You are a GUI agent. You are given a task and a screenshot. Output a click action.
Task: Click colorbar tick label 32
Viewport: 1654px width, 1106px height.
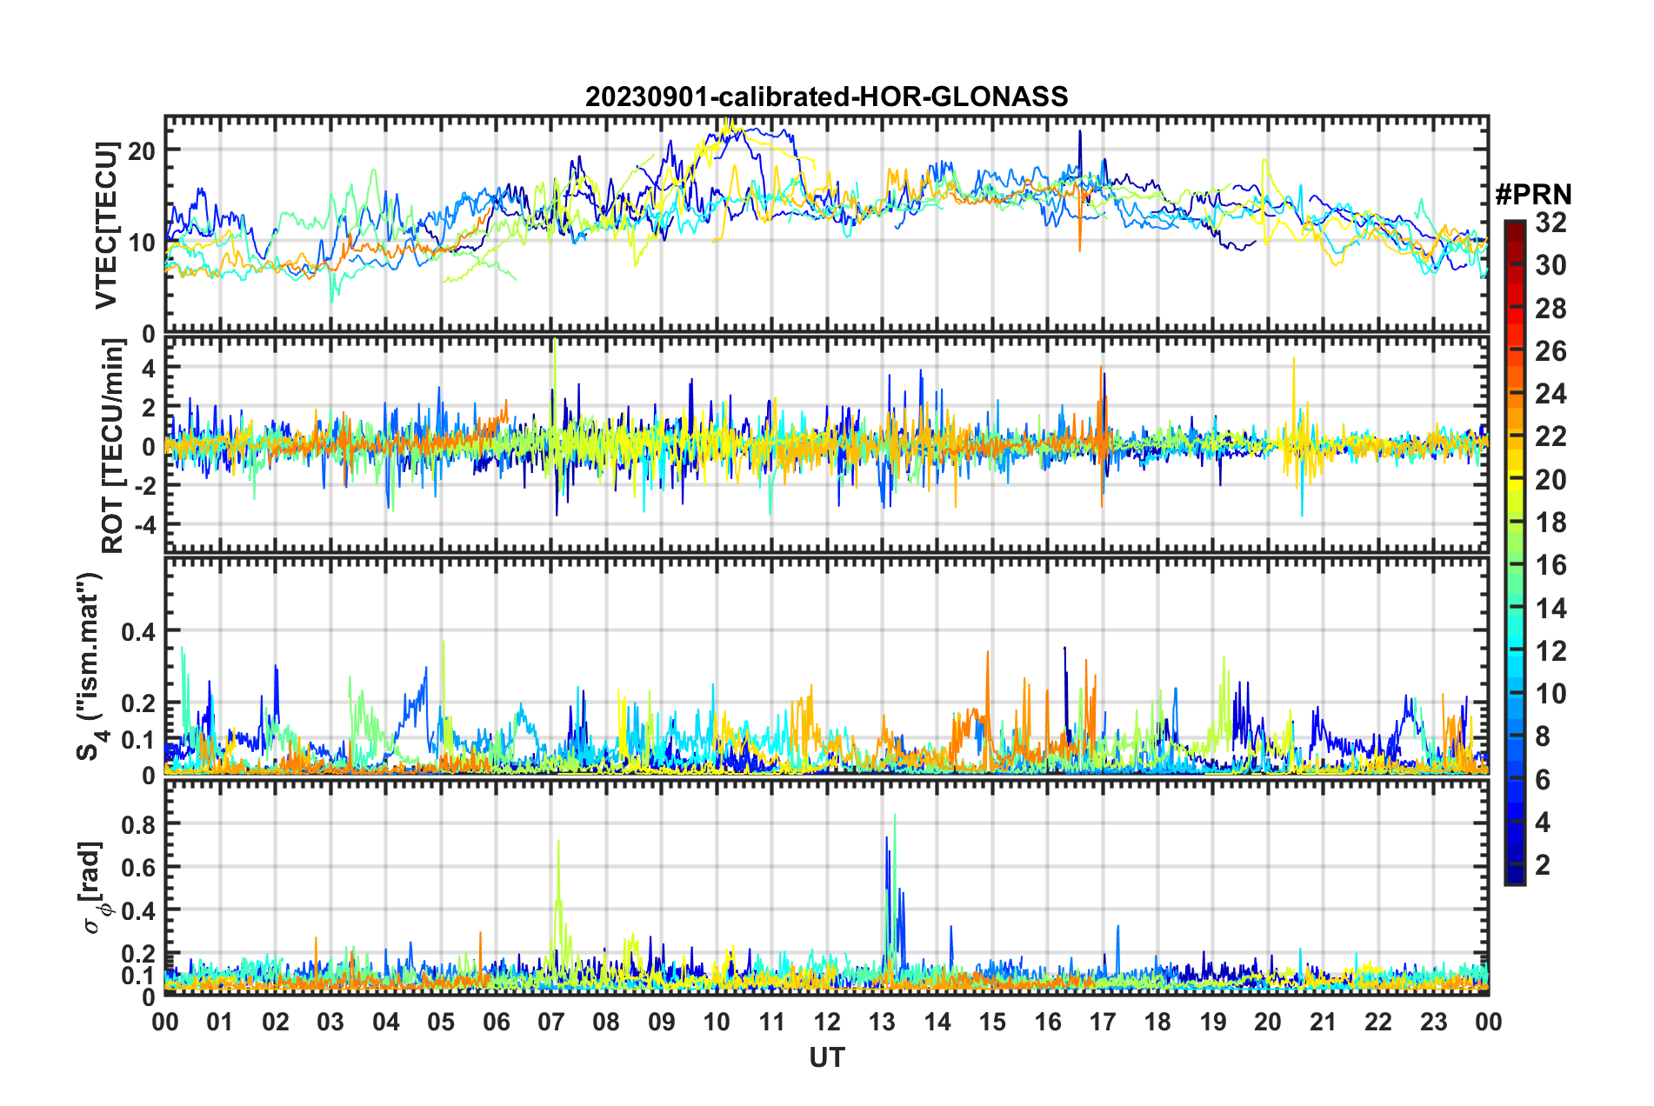(1551, 223)
